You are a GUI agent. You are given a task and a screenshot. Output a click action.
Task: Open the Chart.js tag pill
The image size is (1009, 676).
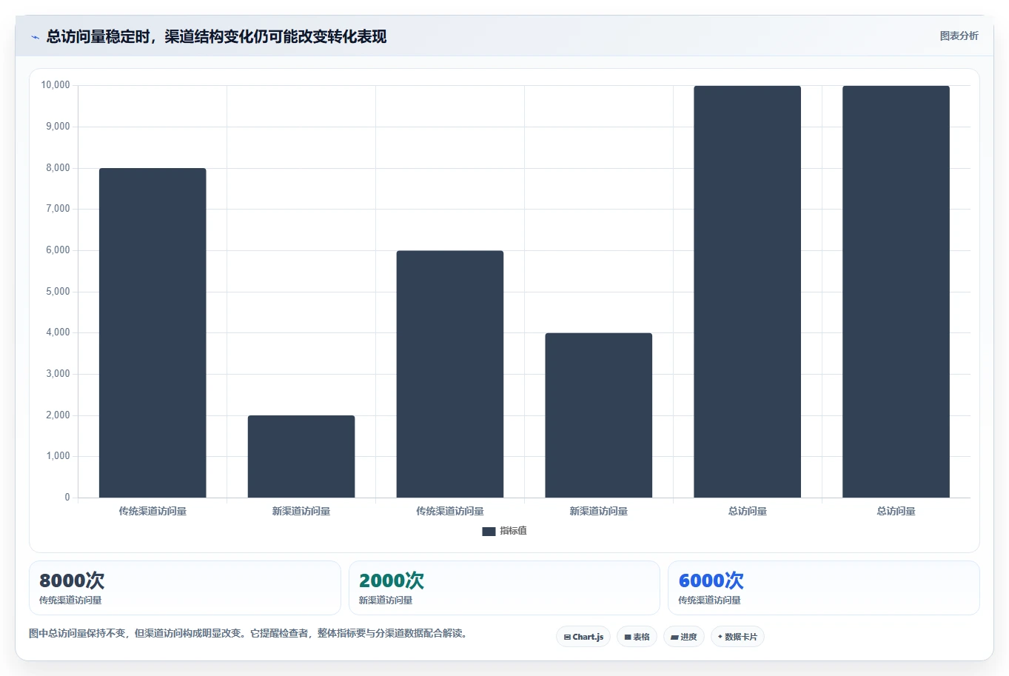(583, 637)
